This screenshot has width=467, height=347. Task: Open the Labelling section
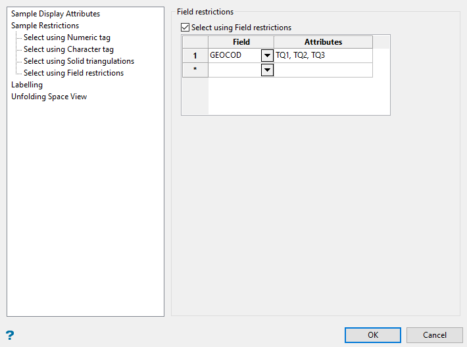click(x=27, y=85)
